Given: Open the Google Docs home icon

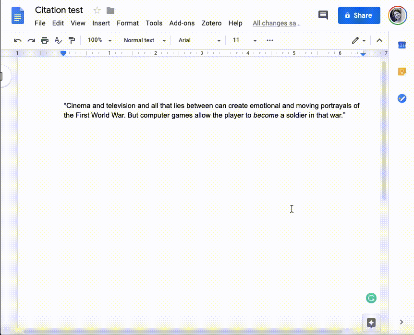Looking at the screenshot, I should [18, 15].
